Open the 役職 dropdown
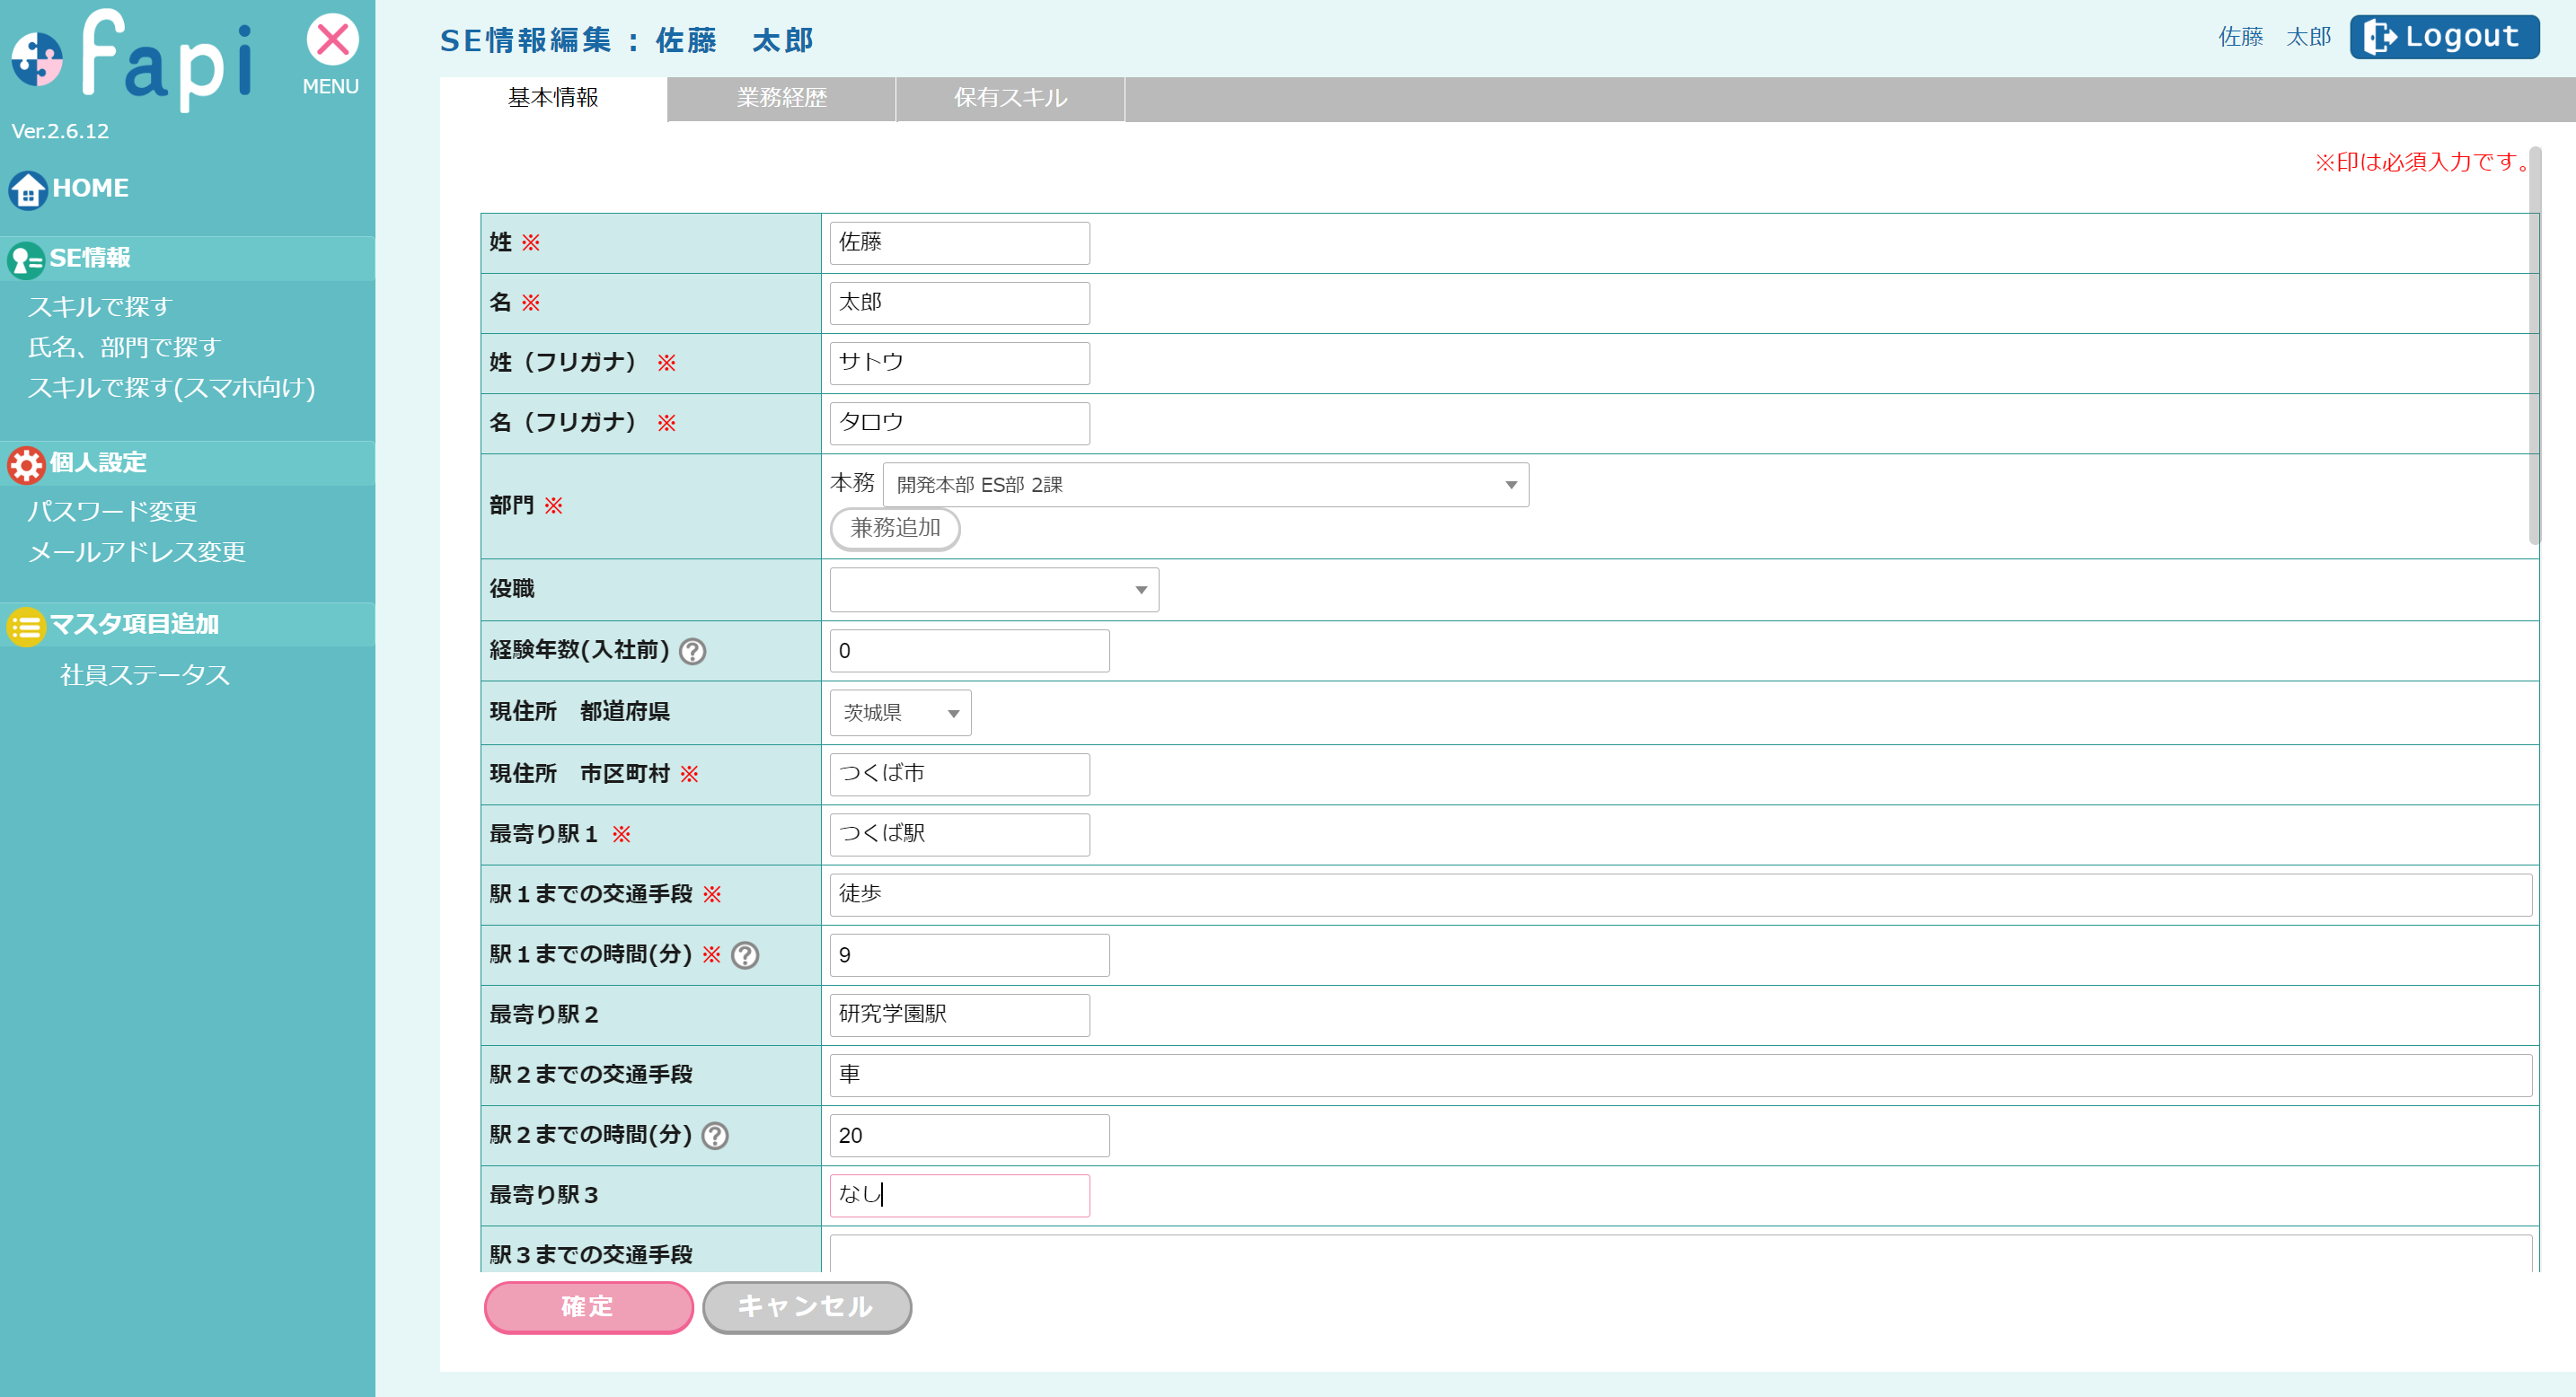The image size is (2576, 1397). [993, 590]
